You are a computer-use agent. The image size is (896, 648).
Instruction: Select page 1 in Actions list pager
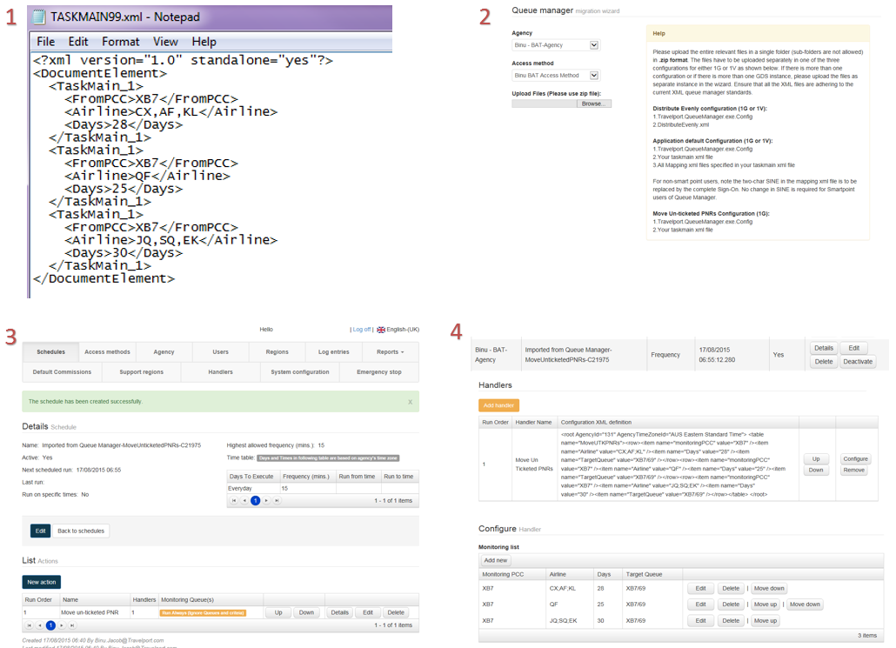(50, 625)
